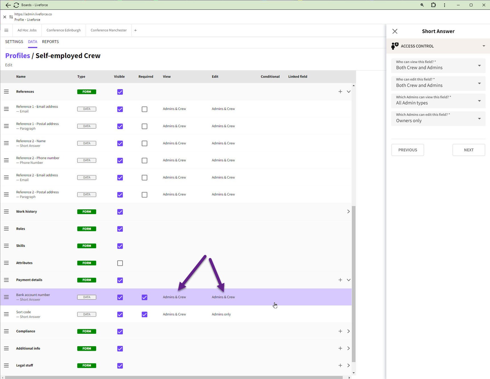The height and width of the screenshot is (379, 490).
Task: Open the browser extensions puzzle icon
Action: [433, 5]
